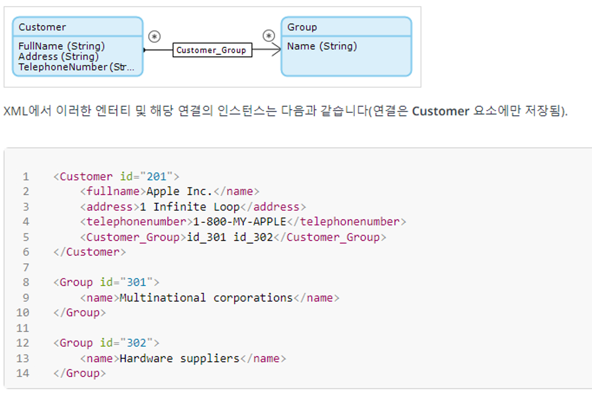Click the asterisk multiplicity icon near Group
Image resolution: width=592 pixels, height=394 pixels.
click(x=268, y=36)
